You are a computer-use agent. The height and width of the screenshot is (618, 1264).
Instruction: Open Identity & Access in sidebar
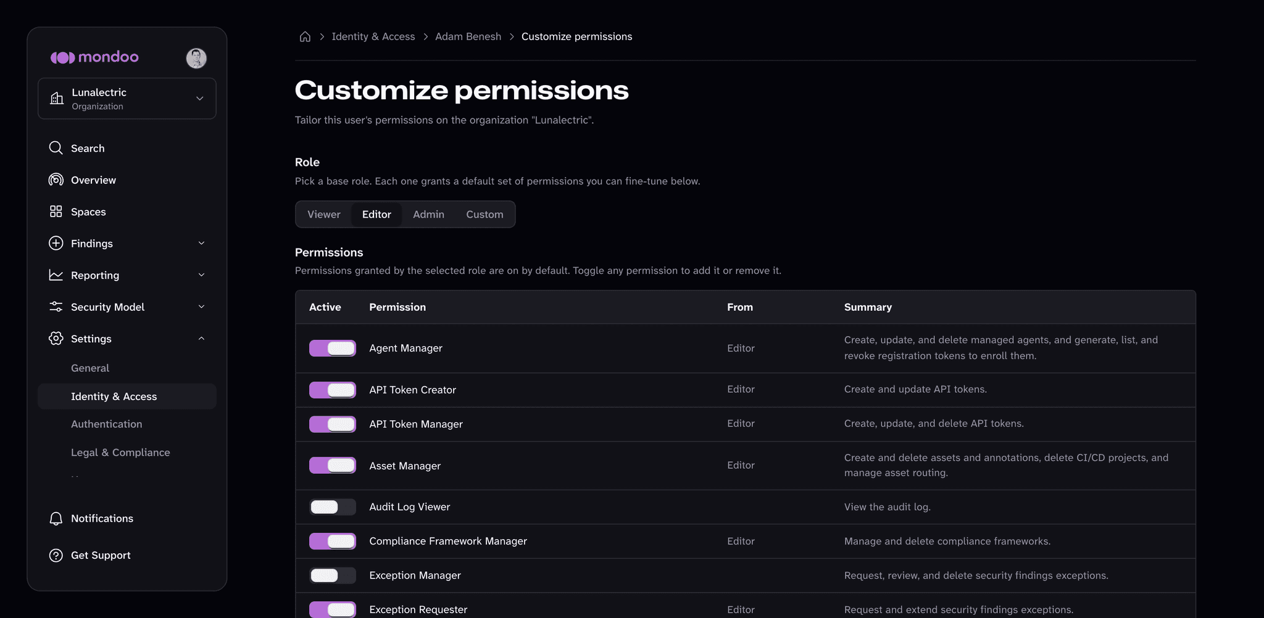[x=127, y=397]
